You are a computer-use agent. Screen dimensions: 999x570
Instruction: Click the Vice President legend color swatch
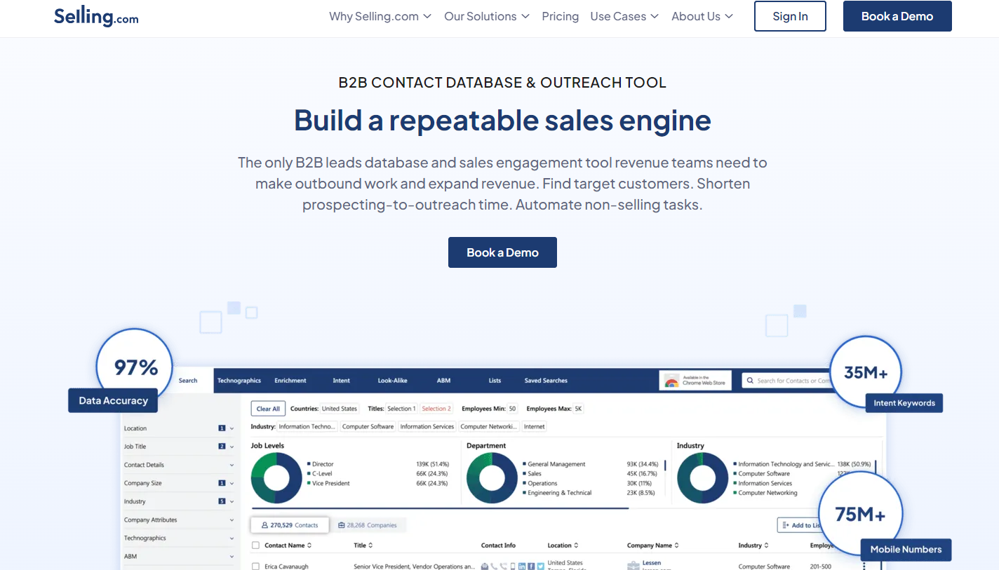click(x=309, y=483)
